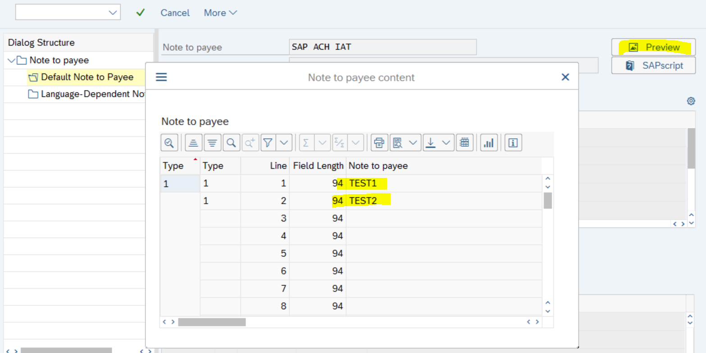Viewport: 706px width, 353px height.
Task: Open the settings gear icon on right
Action: click(x=691, y=101)
